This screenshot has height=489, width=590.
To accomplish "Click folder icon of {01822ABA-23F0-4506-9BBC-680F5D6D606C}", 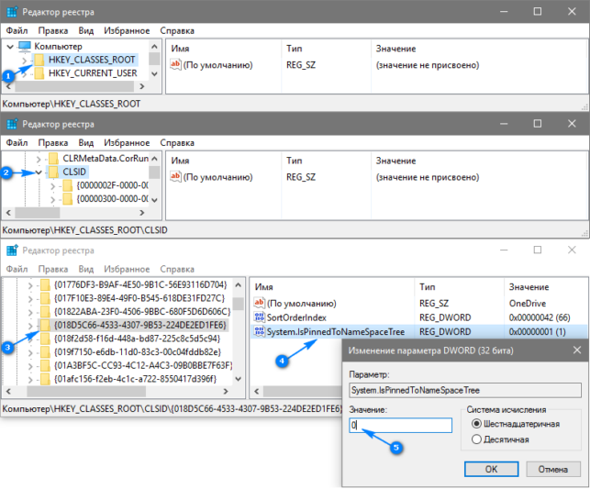I will pyautogui.click(x=45, y=311).
